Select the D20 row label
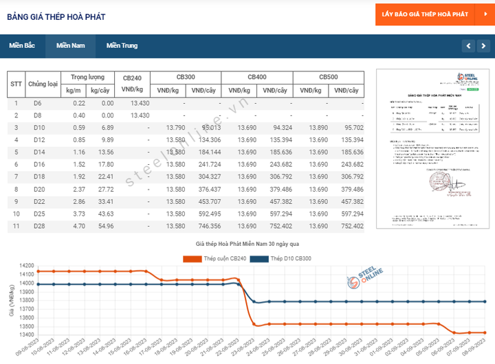Screen dimensions: 495x364 (x=39, y=190)
